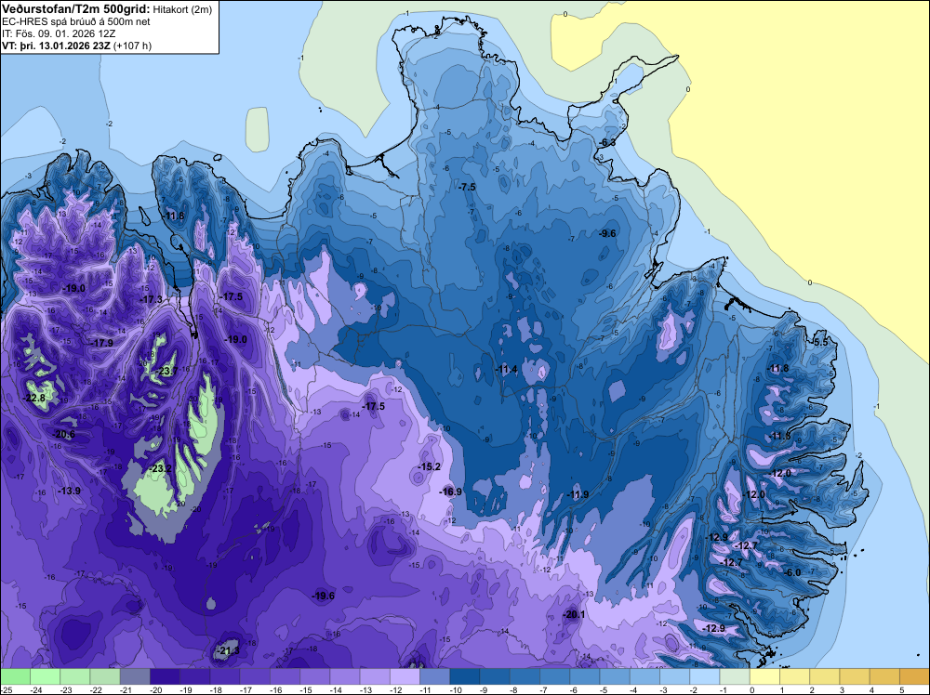The width and height of the screenshot is (930, 695).
Task: Pick the dark purple legend swatch between -20 and -19
Action: [x=165, y=676]
